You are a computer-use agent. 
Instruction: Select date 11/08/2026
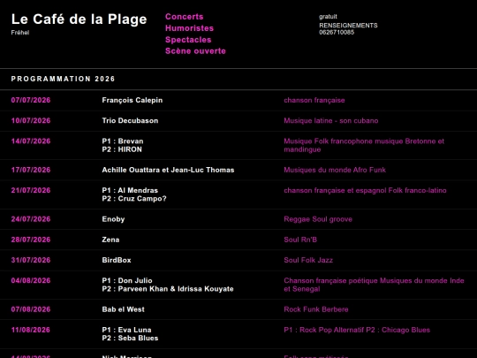click(x=31, y=330)
